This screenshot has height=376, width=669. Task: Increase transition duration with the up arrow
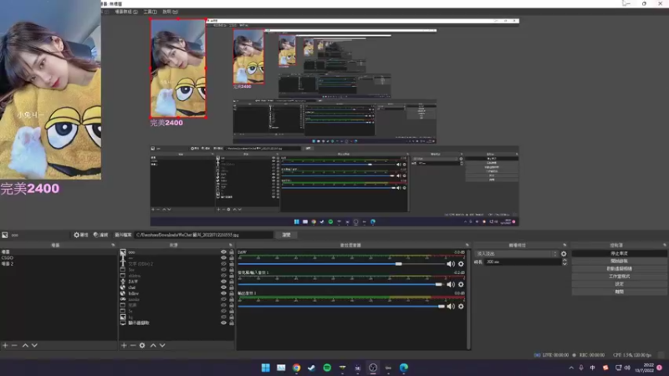[x=564, y=260]
